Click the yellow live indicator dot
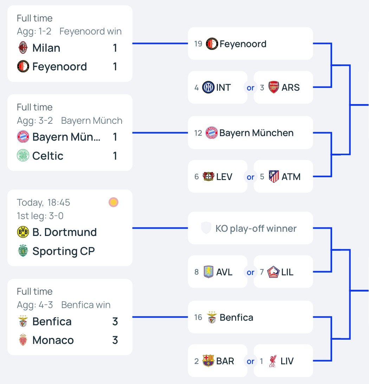 (113, 202)
